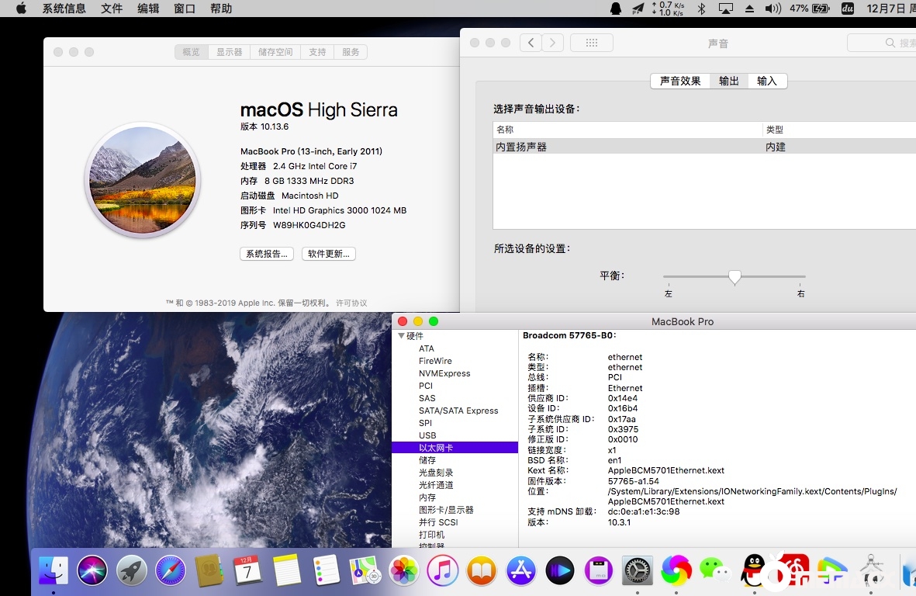Viewport: 916px width, 596px height.
Task: Show all preferences with grid button
Action: pos(591,43)
